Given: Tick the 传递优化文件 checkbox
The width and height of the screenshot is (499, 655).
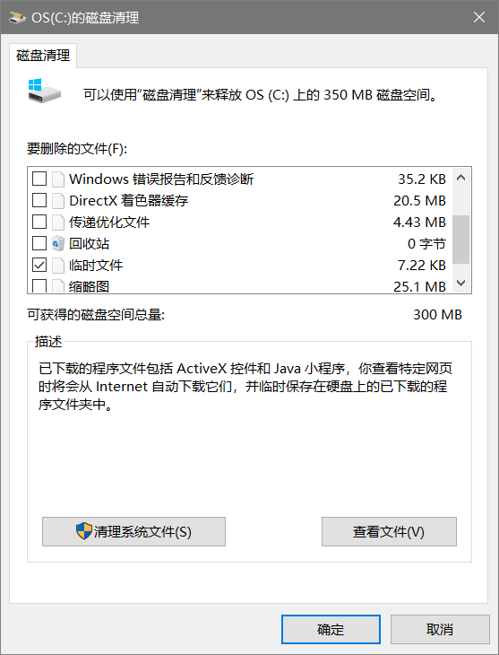Looking at the screenshot, I should (39, 222).
